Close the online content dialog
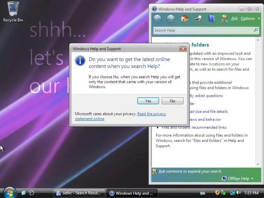Image resolution: width=264 pixels, height=198 pixels. (x=183, y=49)
